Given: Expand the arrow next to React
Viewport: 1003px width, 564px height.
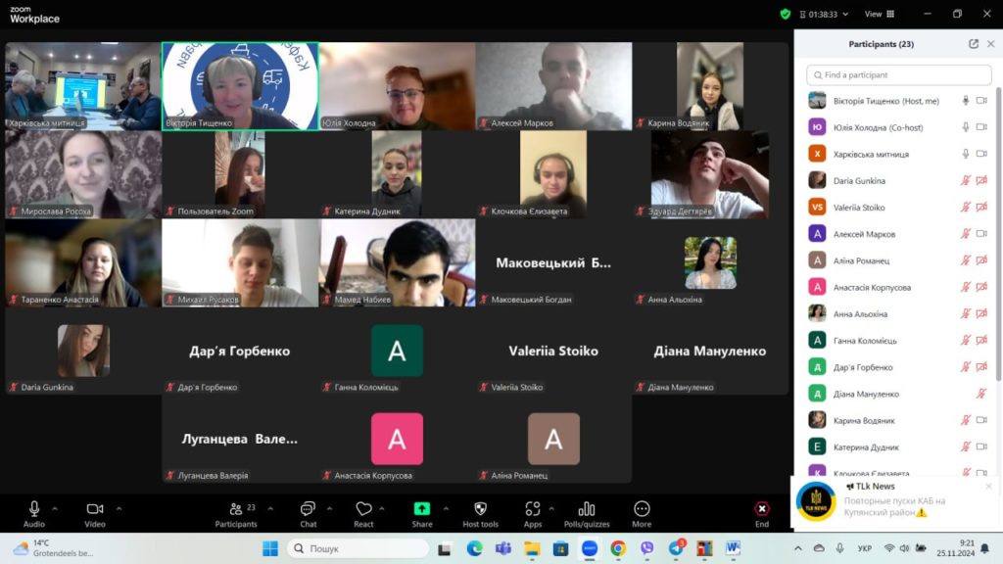Looking at the screenshot, I should 382,509.
